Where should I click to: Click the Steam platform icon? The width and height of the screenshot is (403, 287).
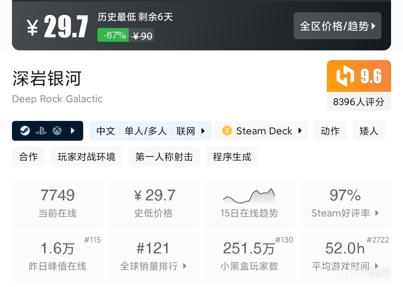coord(25,131)
